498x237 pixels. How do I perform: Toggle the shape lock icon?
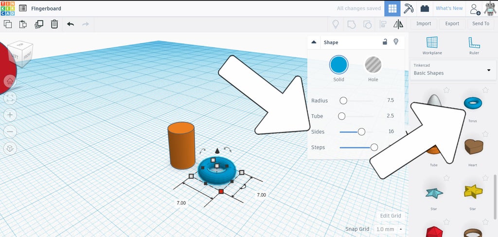tap(385, 42)
